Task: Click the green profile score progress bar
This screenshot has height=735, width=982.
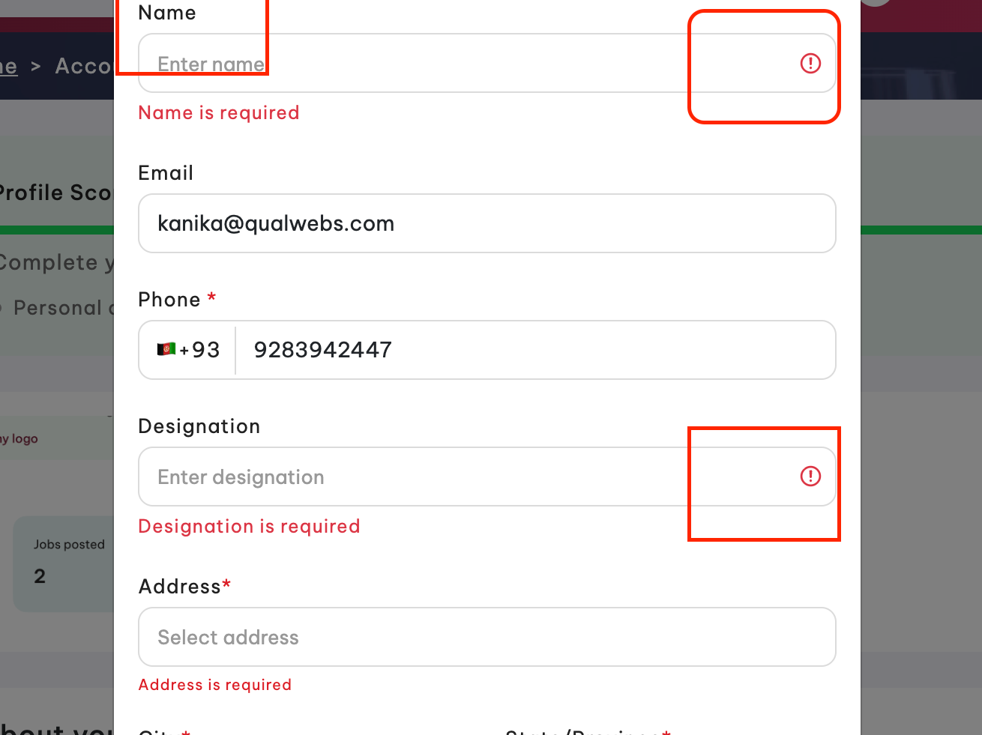Action: tap(56, 230)
